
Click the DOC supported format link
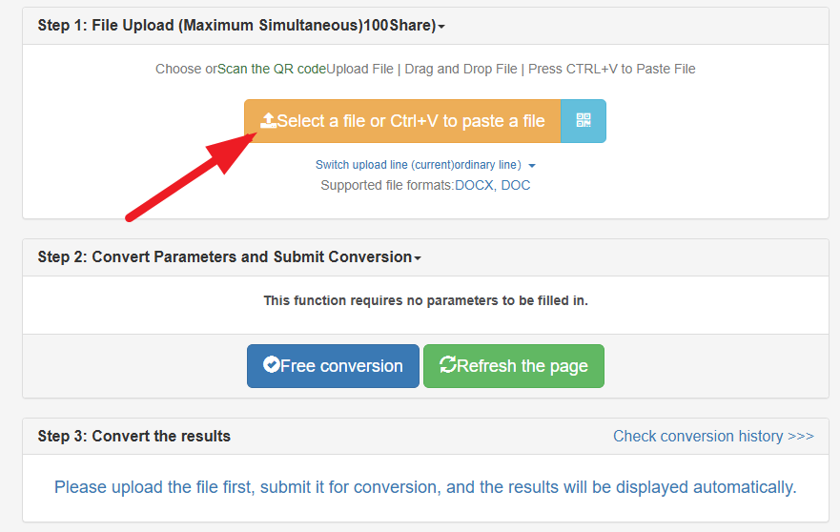point(516,185)
